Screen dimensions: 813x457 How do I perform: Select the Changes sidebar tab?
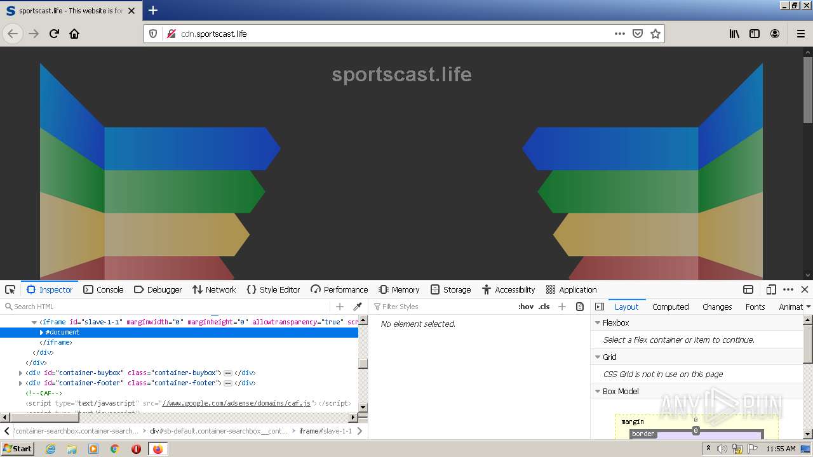[x=717, y=307]
